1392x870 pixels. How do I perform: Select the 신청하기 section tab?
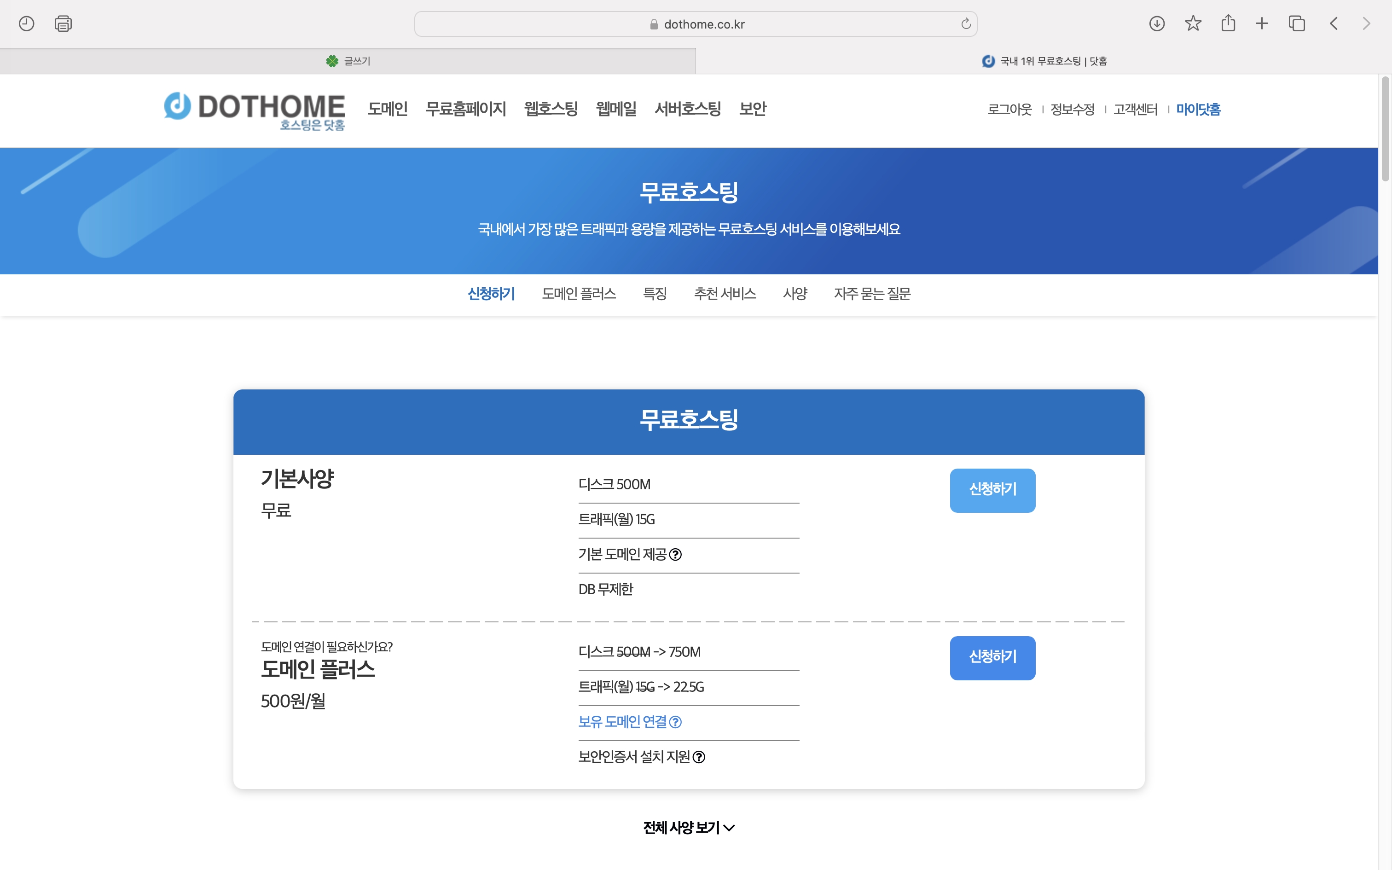pos(491,294)
